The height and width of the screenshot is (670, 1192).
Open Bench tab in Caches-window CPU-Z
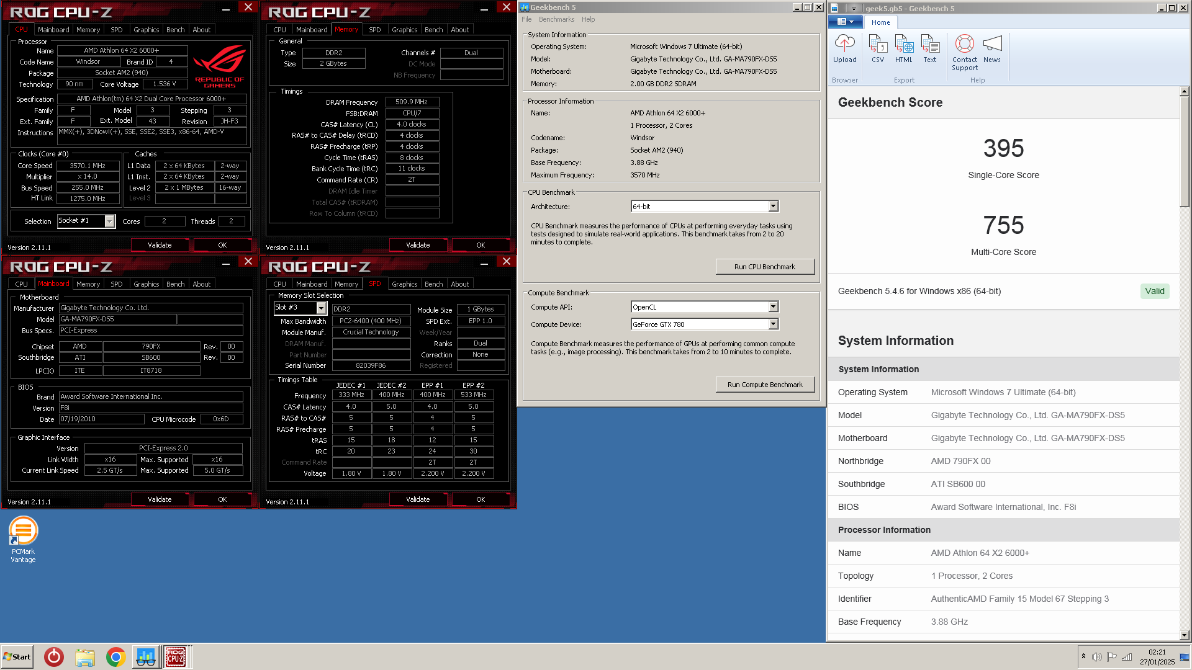point(175,30)
